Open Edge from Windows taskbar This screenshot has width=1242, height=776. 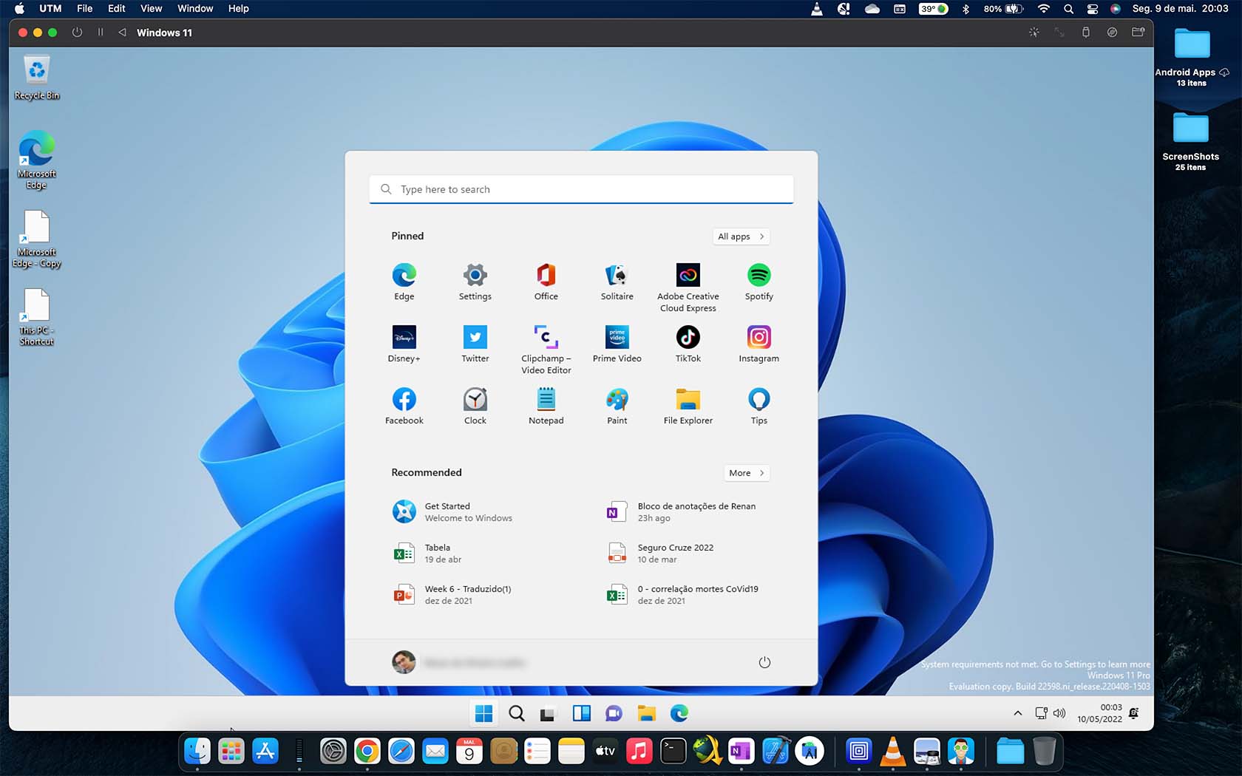(x=679, y=713)
